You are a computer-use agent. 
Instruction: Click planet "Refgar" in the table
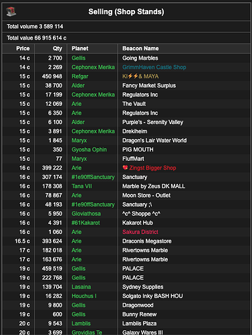80,76
